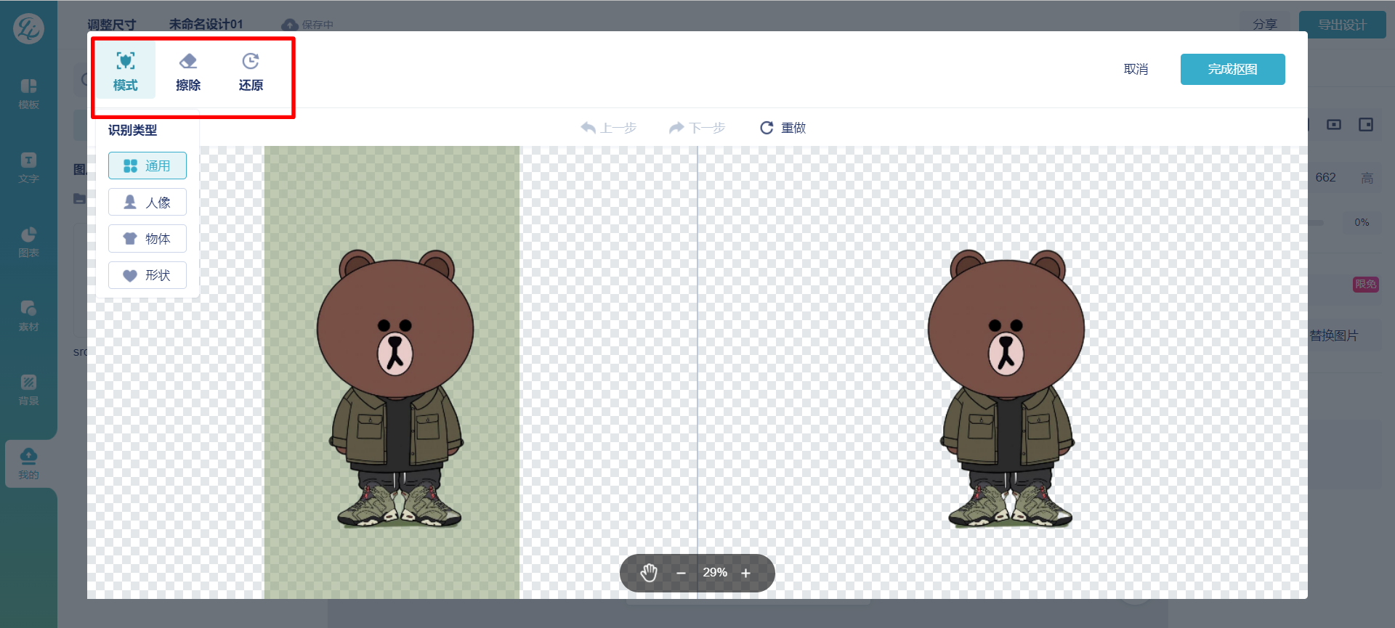Choose the 形状 shape recognition type
The height and width of the screenshot is (628, 1395).
click(147, 275)
